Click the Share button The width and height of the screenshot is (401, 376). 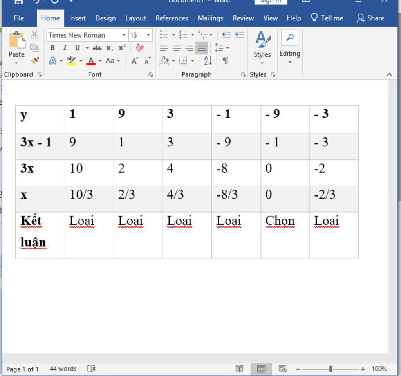(370, 18)
